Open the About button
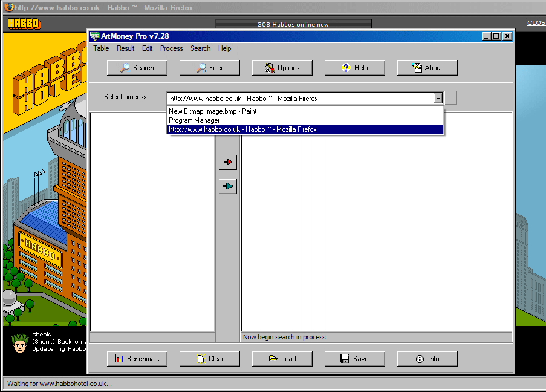The image size is (546, 392). pos(427,68)
